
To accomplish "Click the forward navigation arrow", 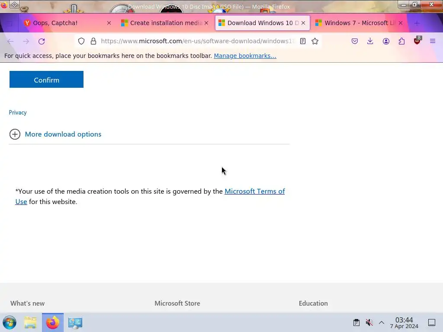I will [x=26, y=41].
